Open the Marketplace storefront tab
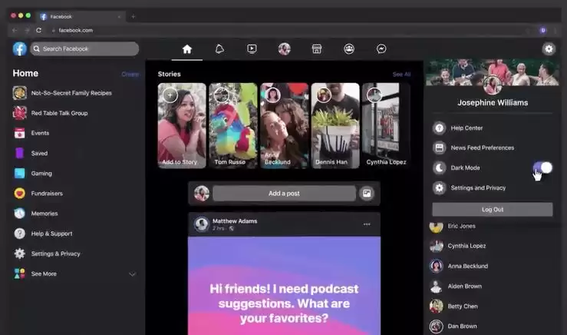 pos(317,49)
